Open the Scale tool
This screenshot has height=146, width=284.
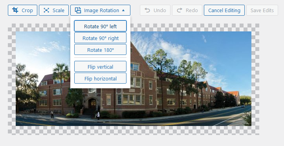click(x=54, y=10)
